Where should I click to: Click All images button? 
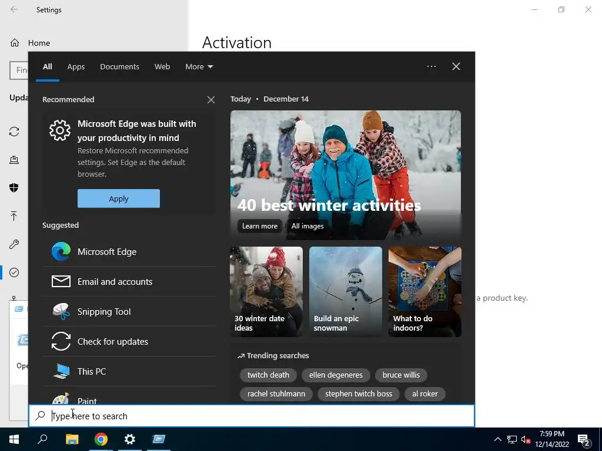[x=307, y=226]
